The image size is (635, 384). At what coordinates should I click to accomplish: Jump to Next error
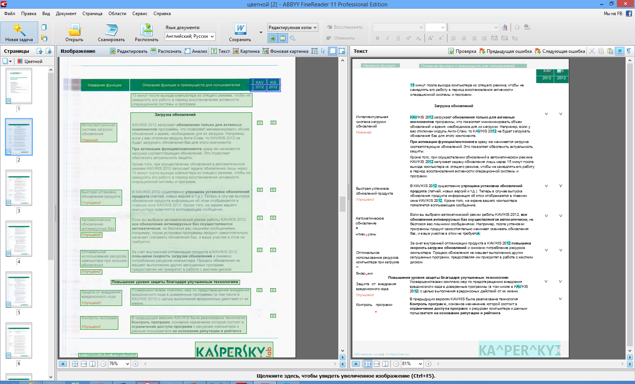(560, 51)
